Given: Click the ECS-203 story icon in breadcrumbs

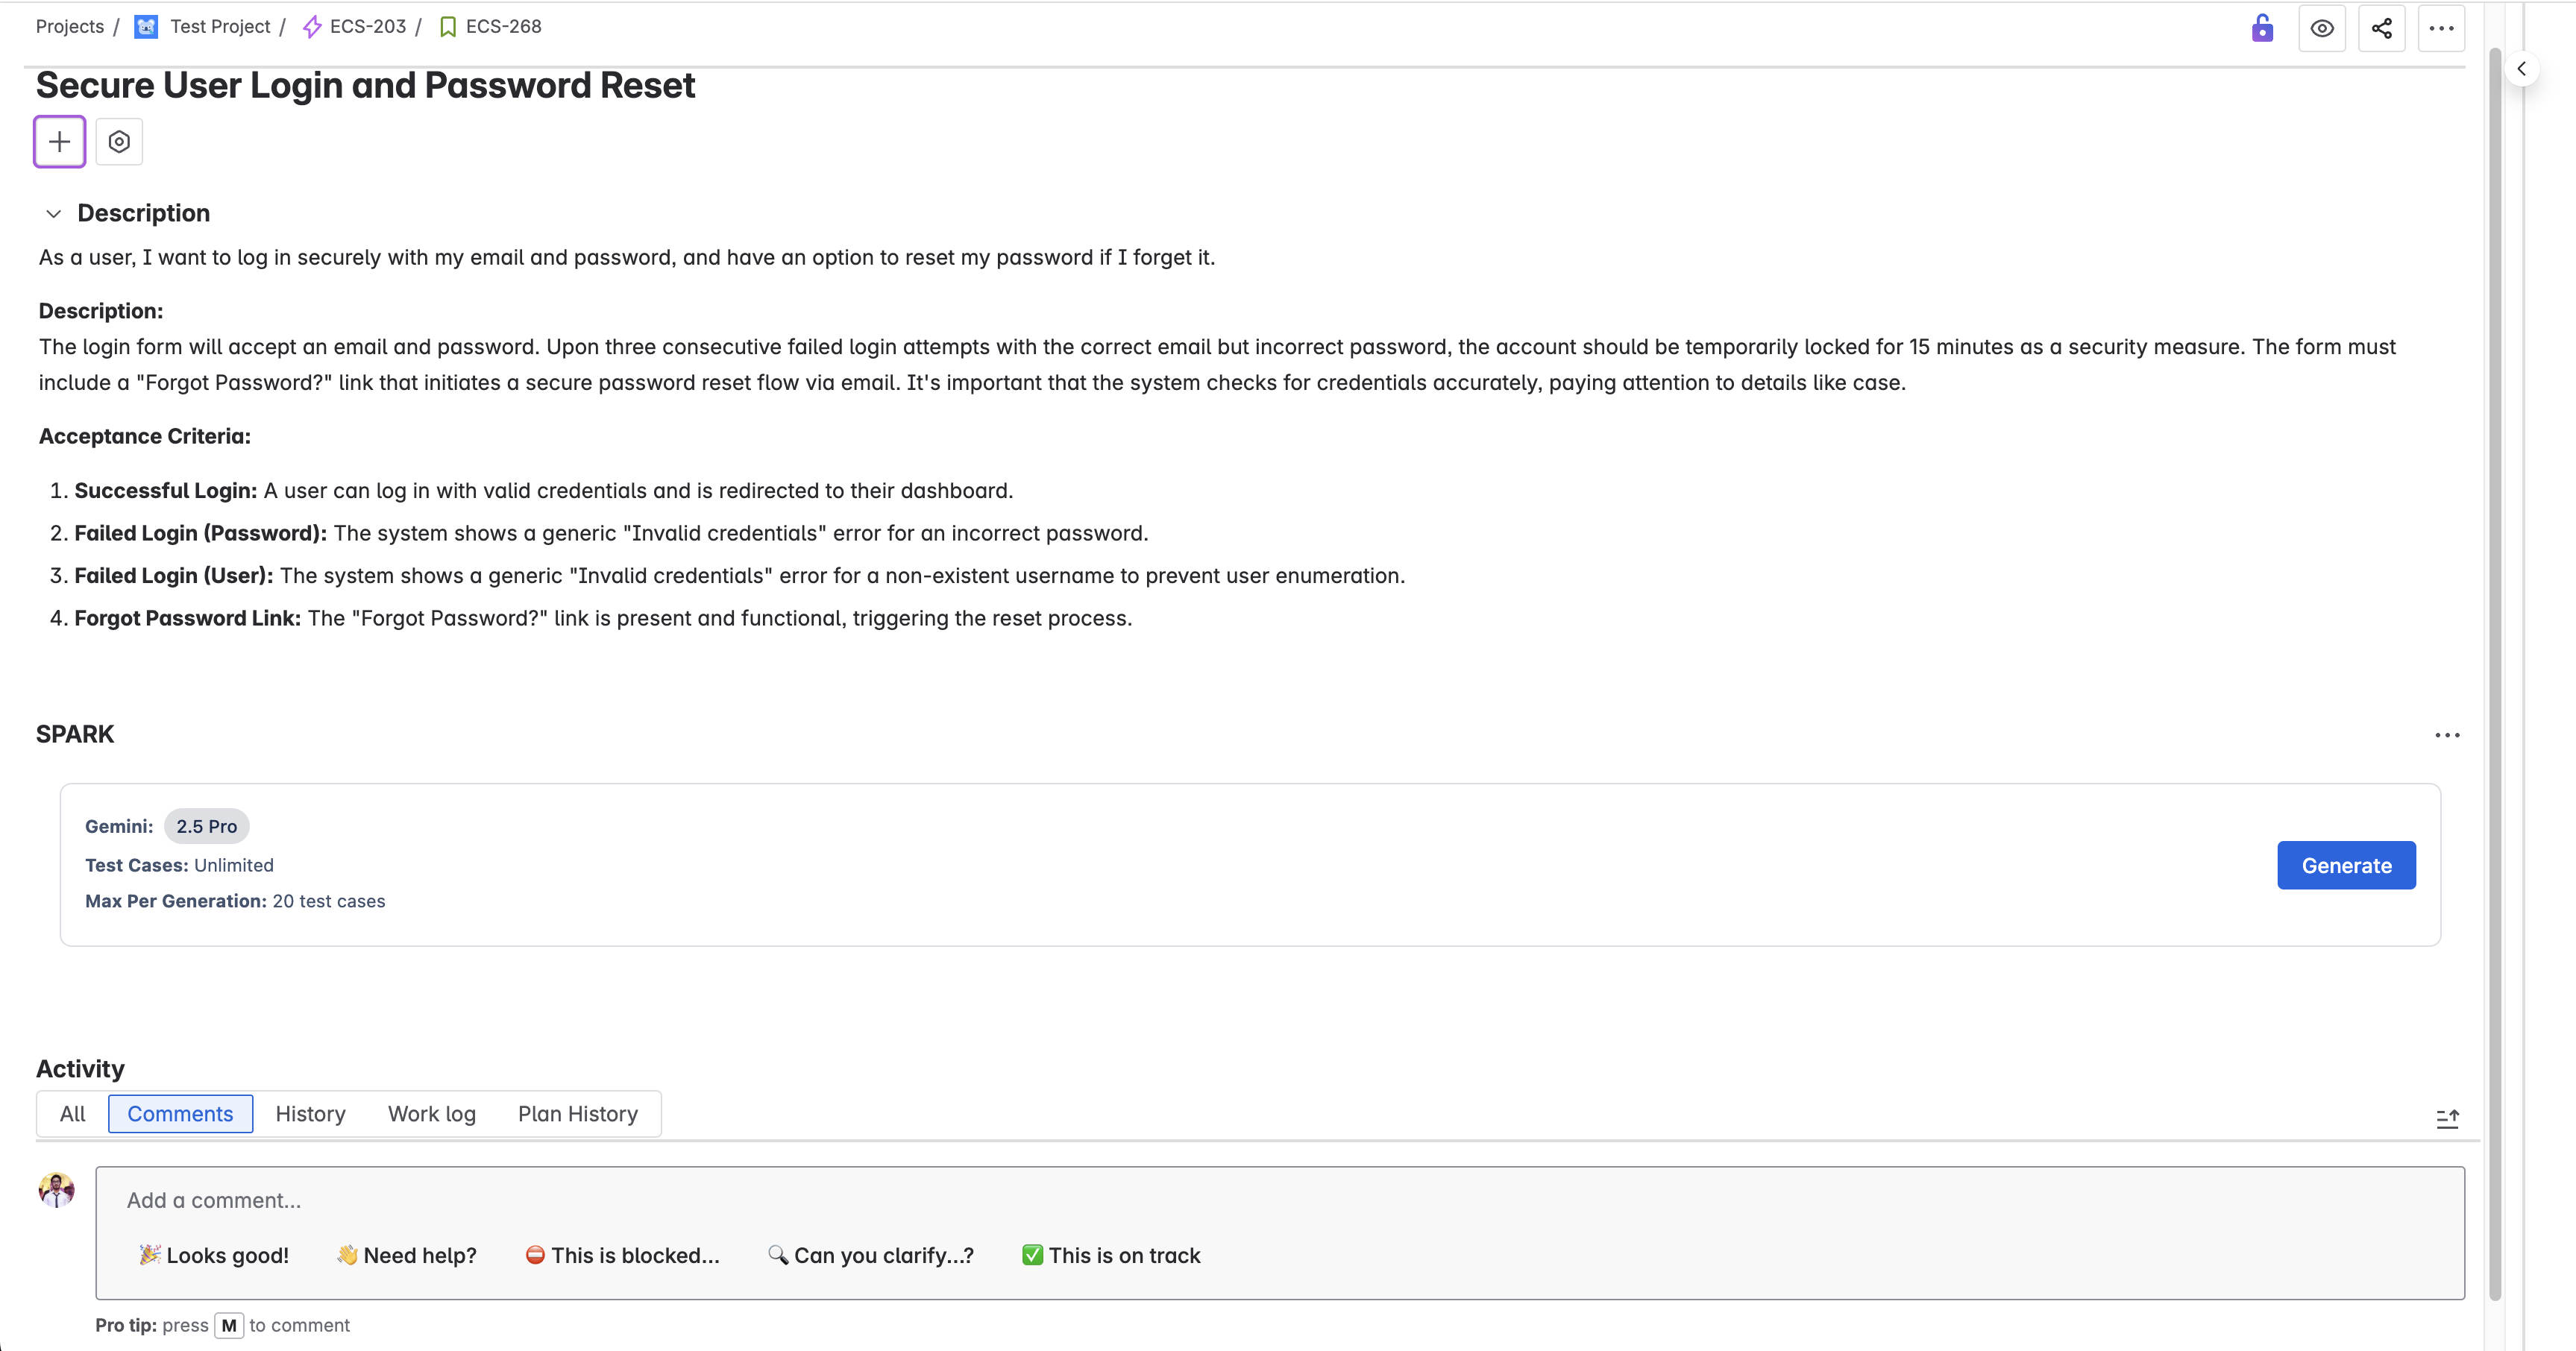Looking at the screenshot, I should tap(311, 26).
